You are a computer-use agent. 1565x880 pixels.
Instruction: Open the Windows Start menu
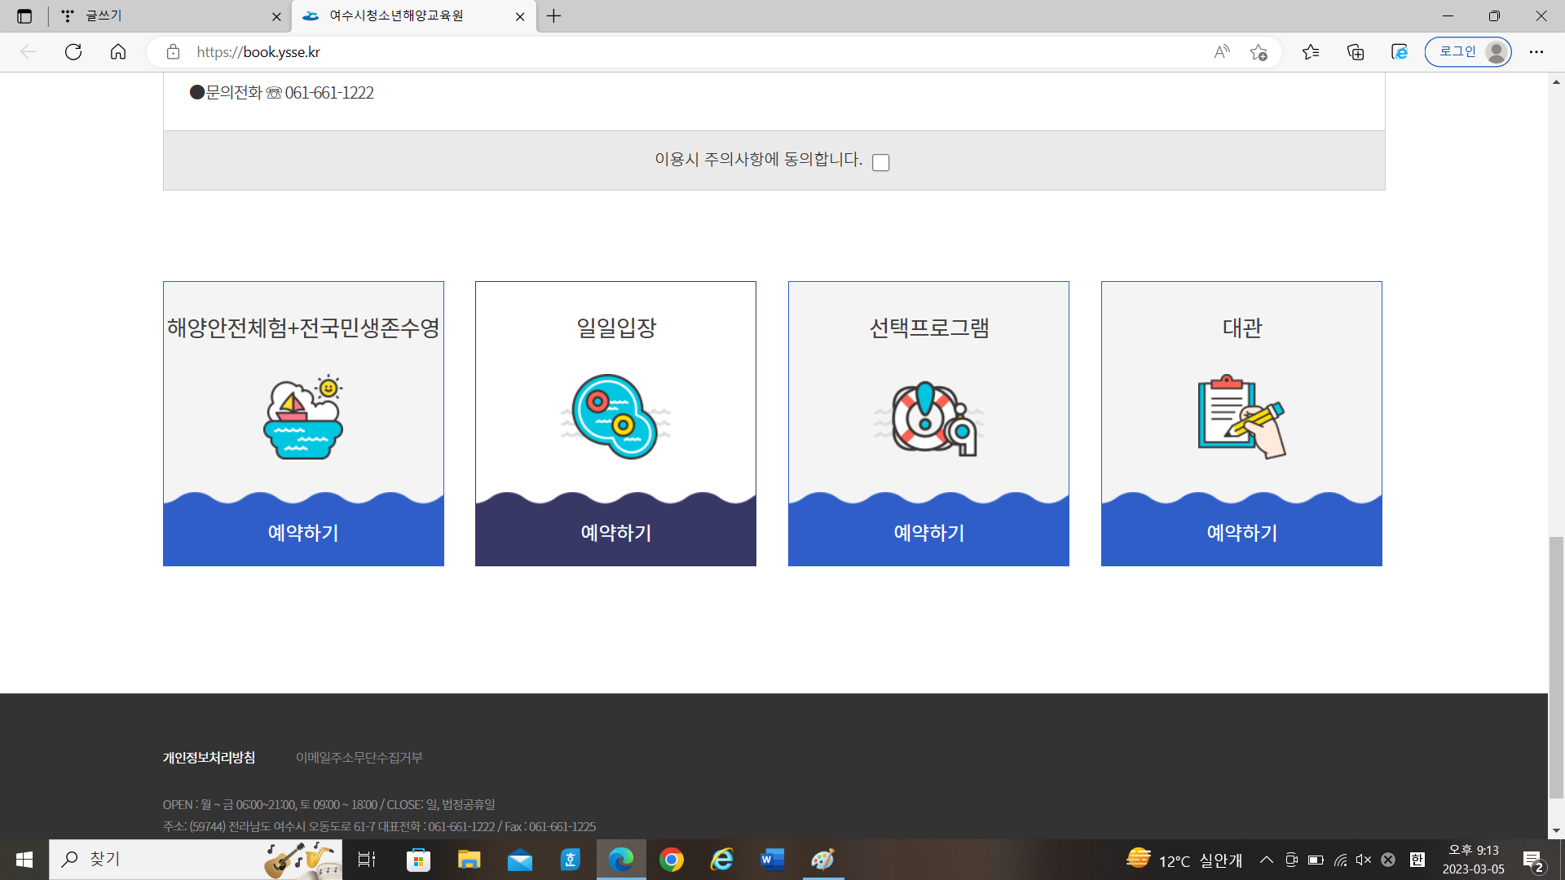pos(24,860)
